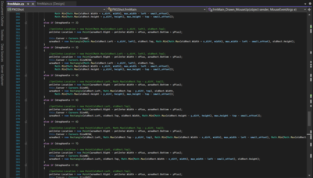The height and width of the screenshot is (178, 313).
Task: Click the PXGShot.frmMain class icon
Action: pyautogui.click(x=110, y=9)
